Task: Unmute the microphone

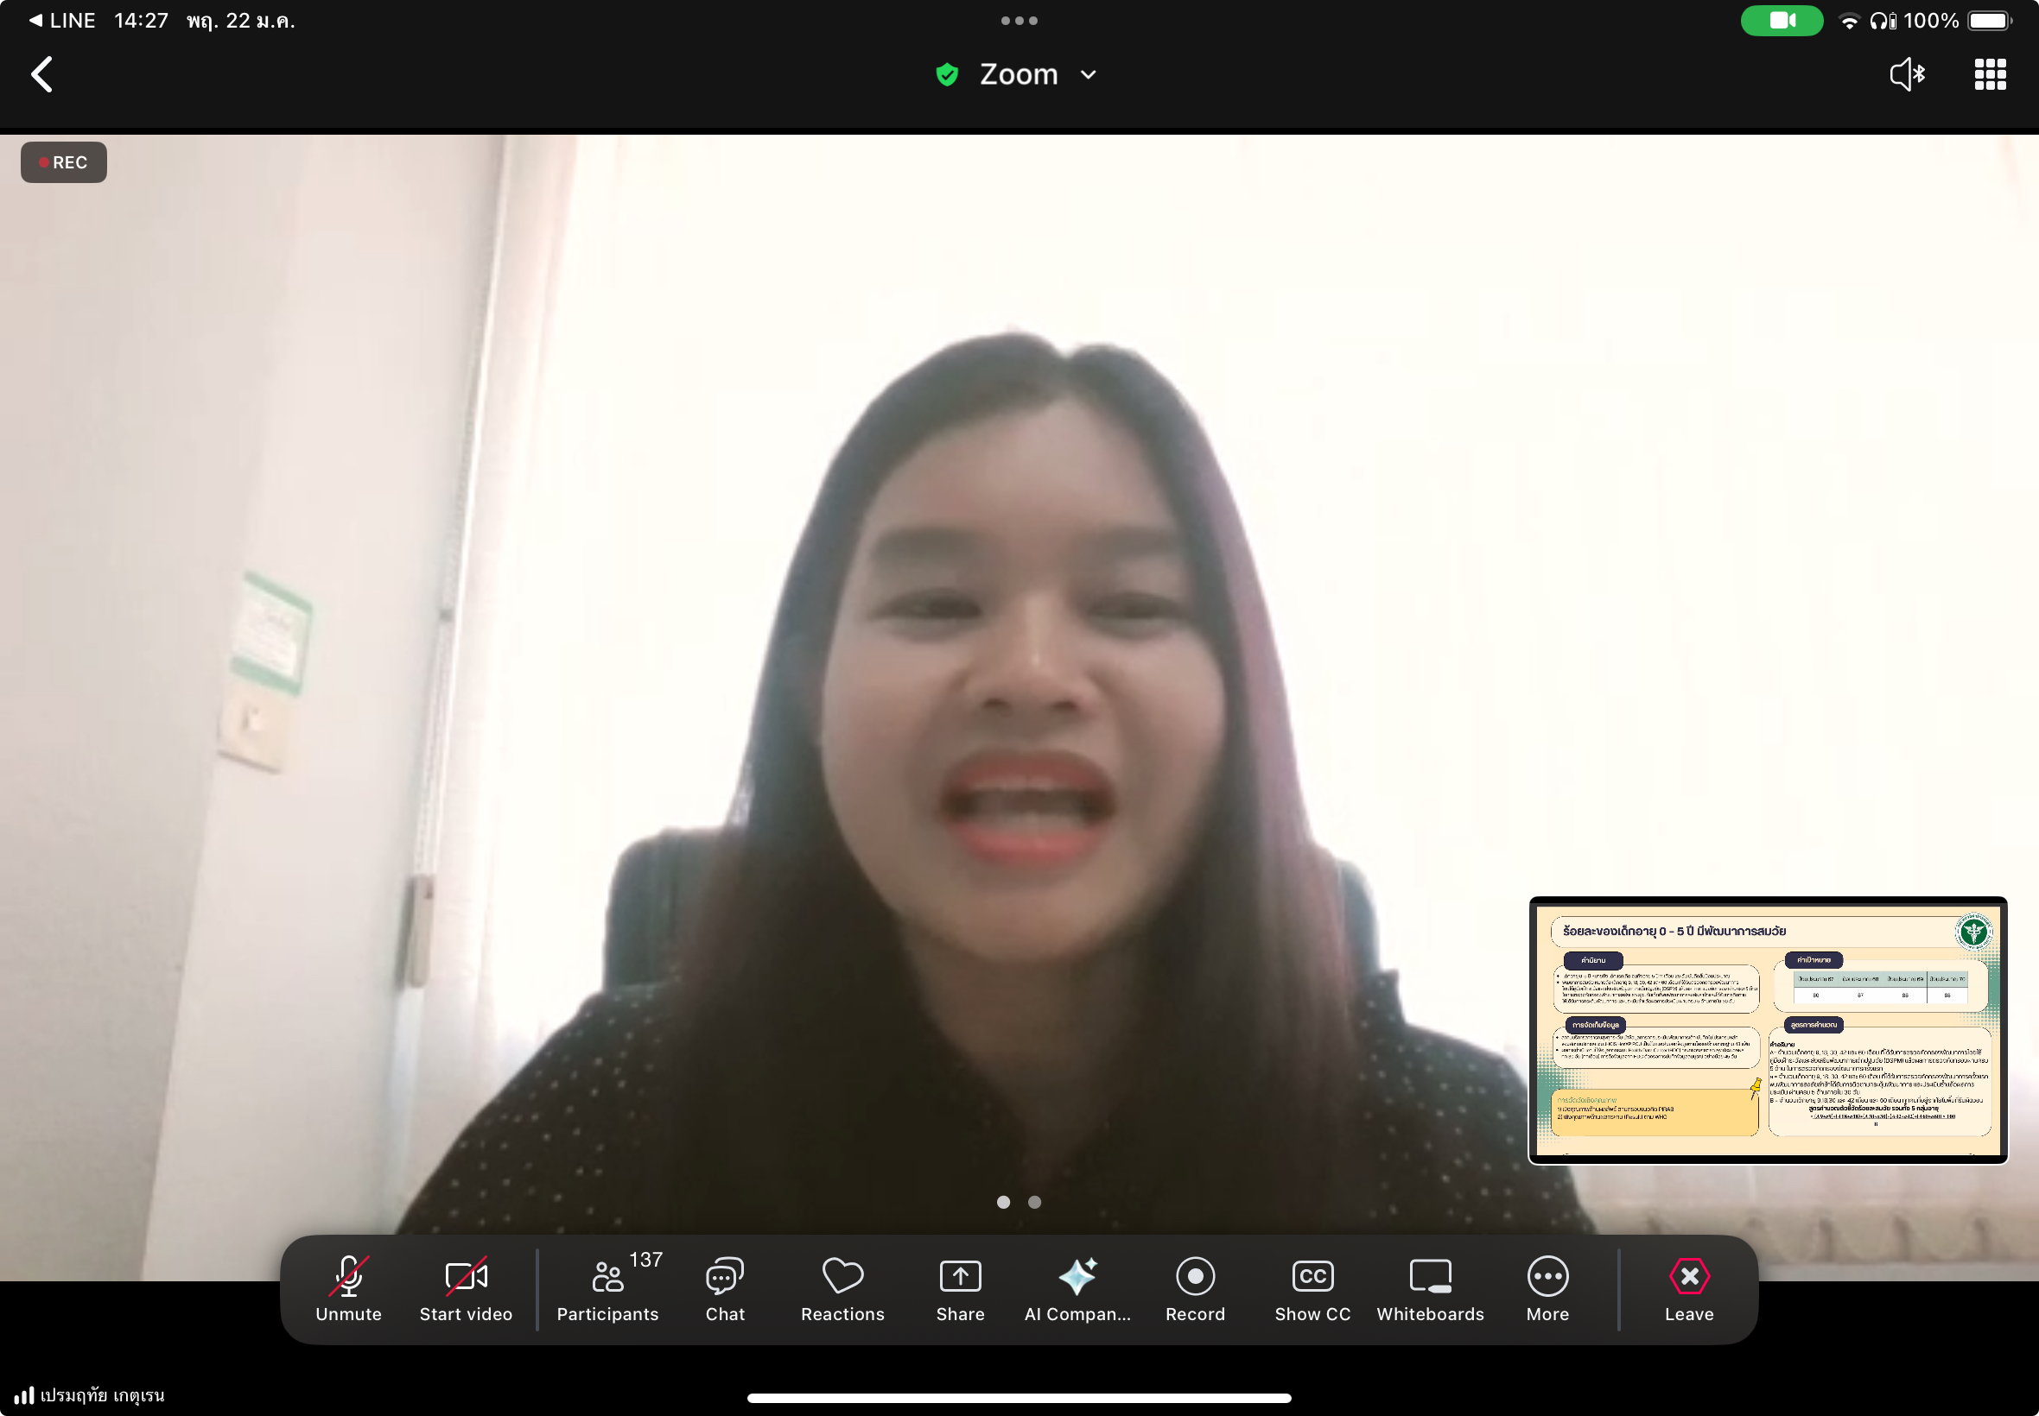Action: (348, 1287)
